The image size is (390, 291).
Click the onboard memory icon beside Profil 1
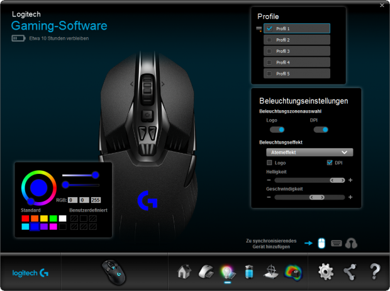tap(259, 29)
